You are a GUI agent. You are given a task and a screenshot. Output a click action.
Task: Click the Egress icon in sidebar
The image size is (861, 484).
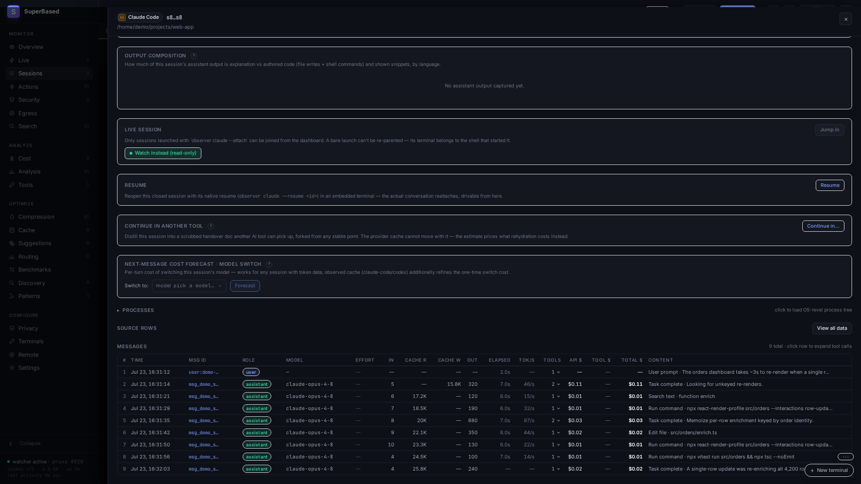12,113
